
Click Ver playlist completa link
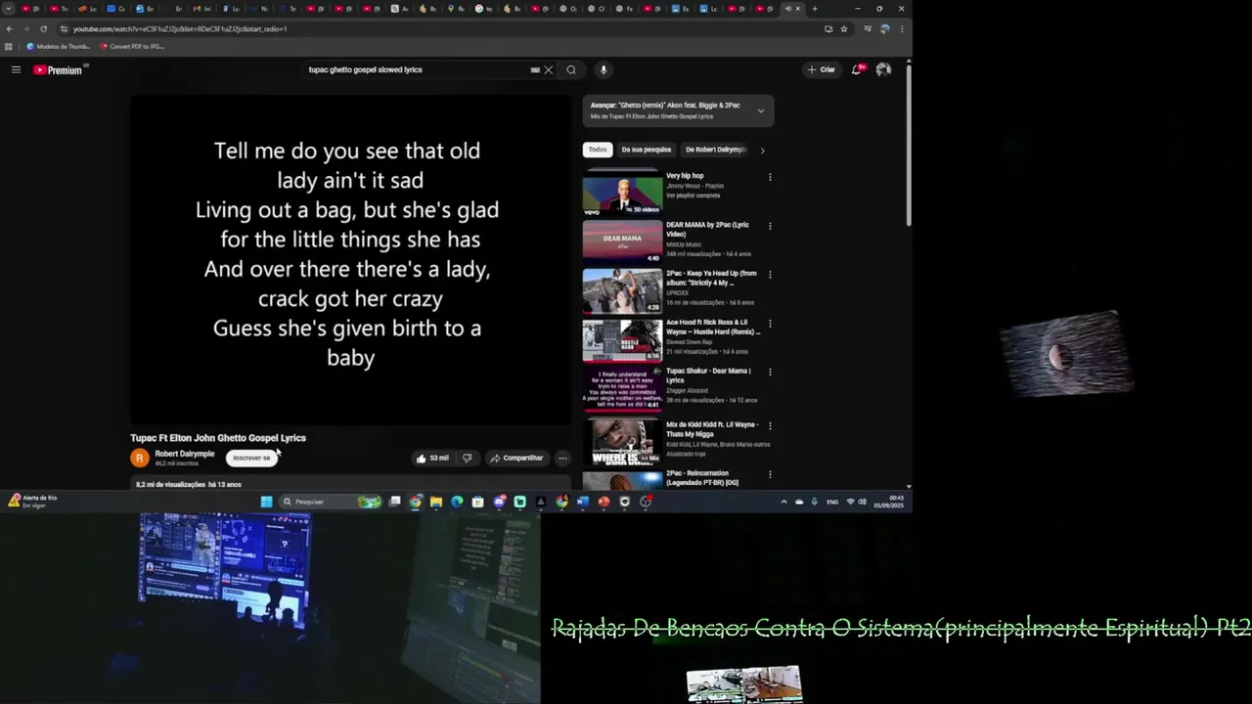pyautogui.click(x=693, y=196)
